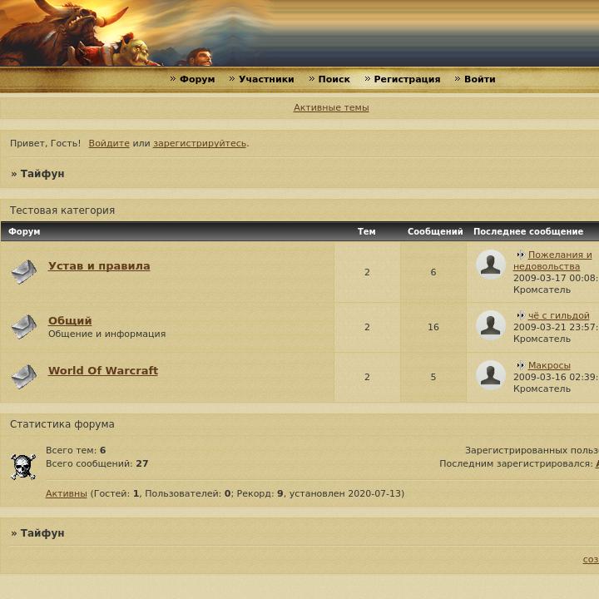This screenshot has width=599, height=599.
Task: Click the forum header banner image
Action: pos(299,33)
